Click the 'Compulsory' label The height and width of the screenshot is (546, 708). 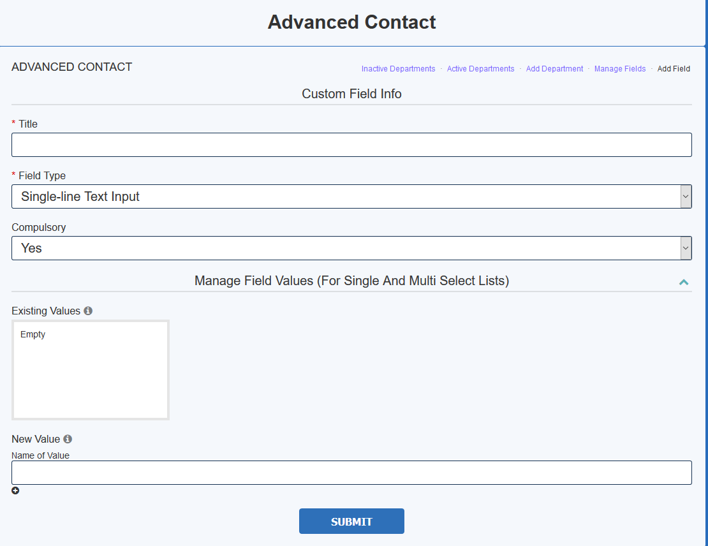(x=39, y=227)
